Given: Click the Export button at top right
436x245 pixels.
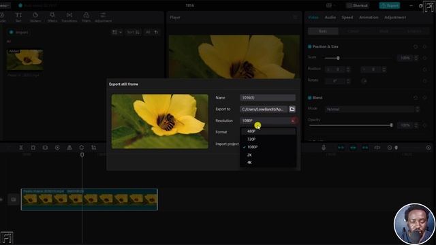Looking at the screenshot, I should (x=390, y=5).
